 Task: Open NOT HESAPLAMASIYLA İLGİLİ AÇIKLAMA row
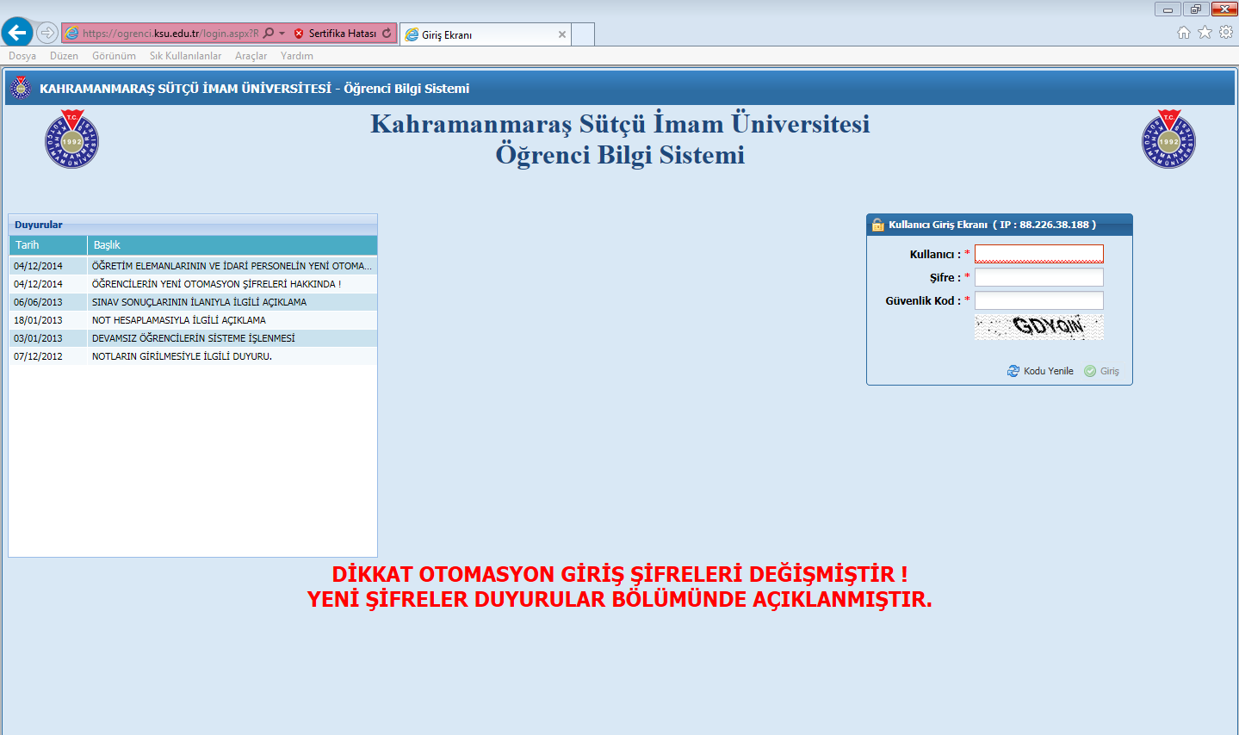(193, 320)
